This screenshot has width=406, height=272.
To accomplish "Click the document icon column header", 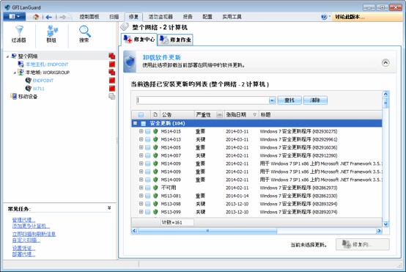I will 155,114.
